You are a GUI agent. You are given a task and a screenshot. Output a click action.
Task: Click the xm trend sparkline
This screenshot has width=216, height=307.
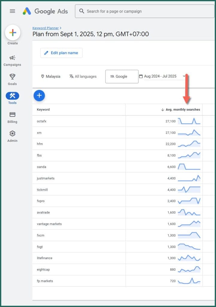[189, 133]
